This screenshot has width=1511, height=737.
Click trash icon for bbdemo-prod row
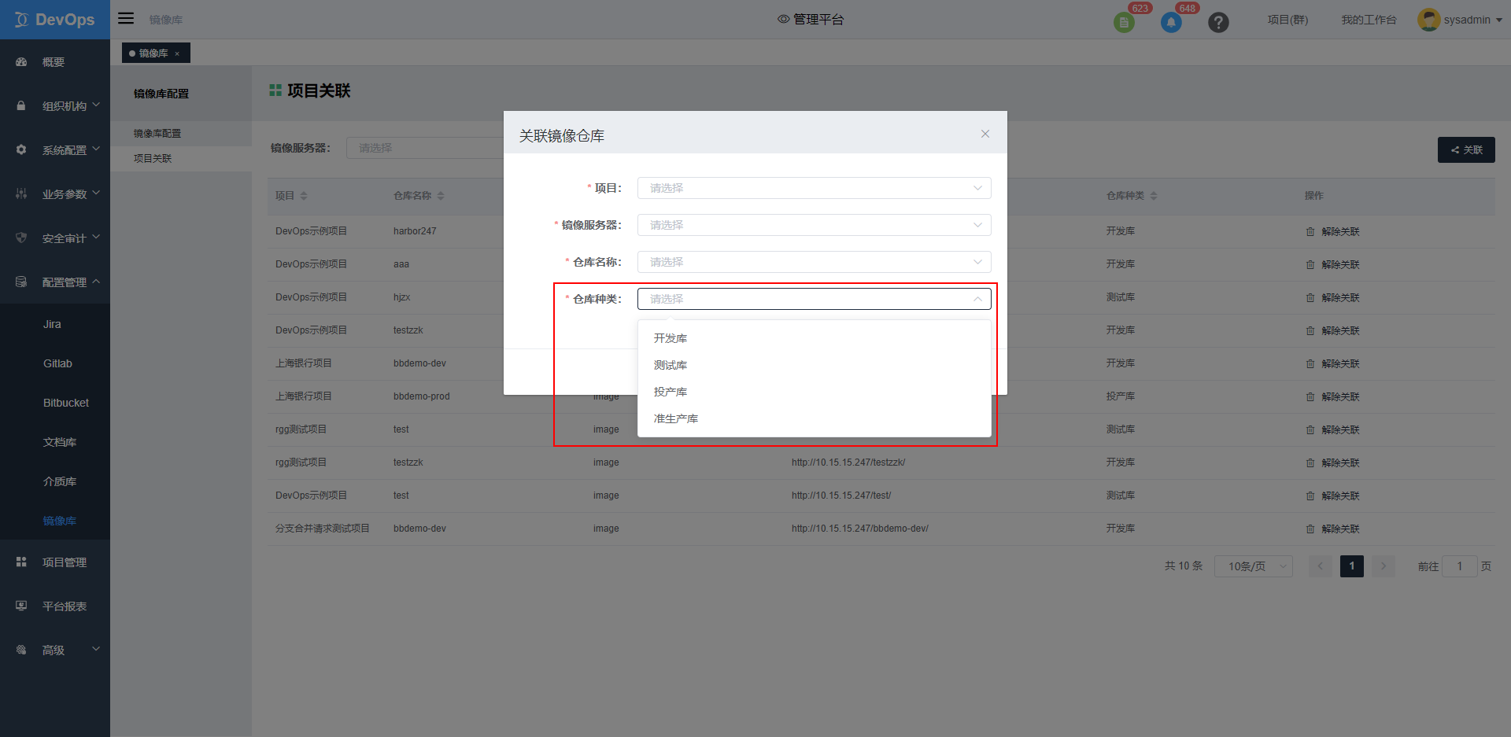point(1310,396)
